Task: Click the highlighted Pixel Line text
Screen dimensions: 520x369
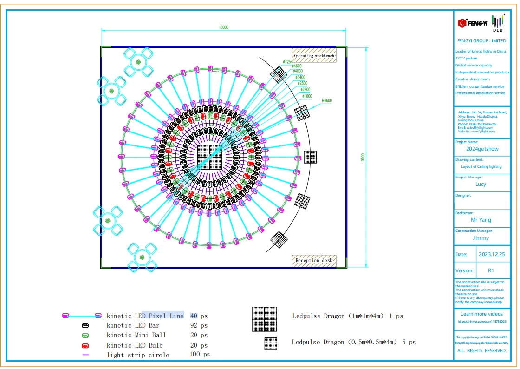Action: tap(162, 316)
